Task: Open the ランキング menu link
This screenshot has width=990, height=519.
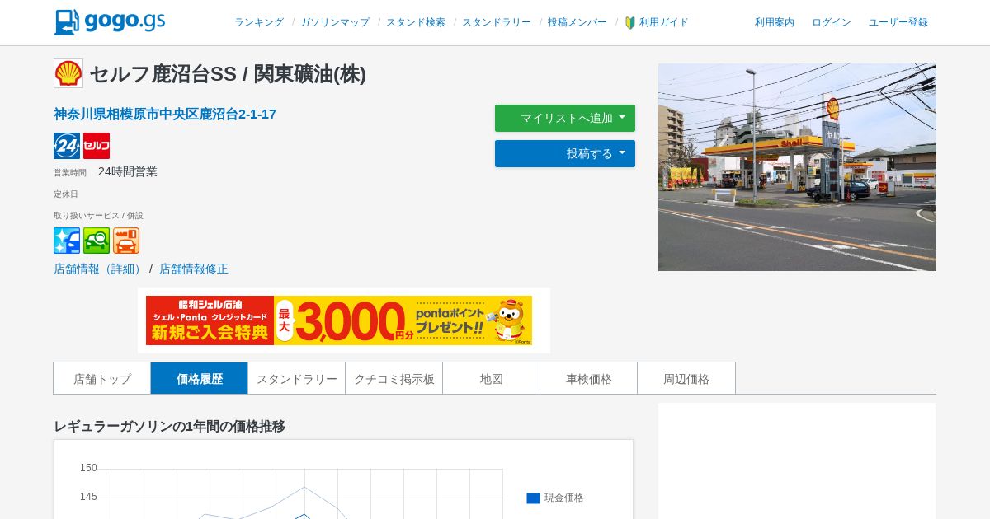Action: tap(259, 22)
